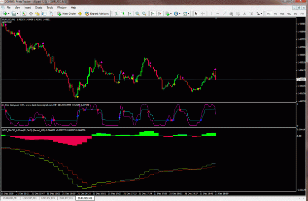Toggle Chart Shift from right border
Screen dimensions: 308x201
159,14
